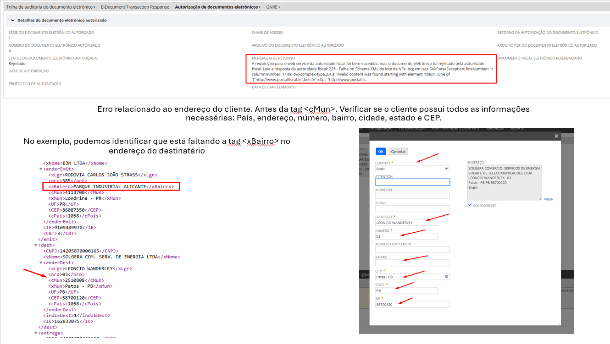The width and height of the screenshot is (610, 344).
Task: Collapse the enderDest XML node triangle
Action: click(x=41, y=262)
